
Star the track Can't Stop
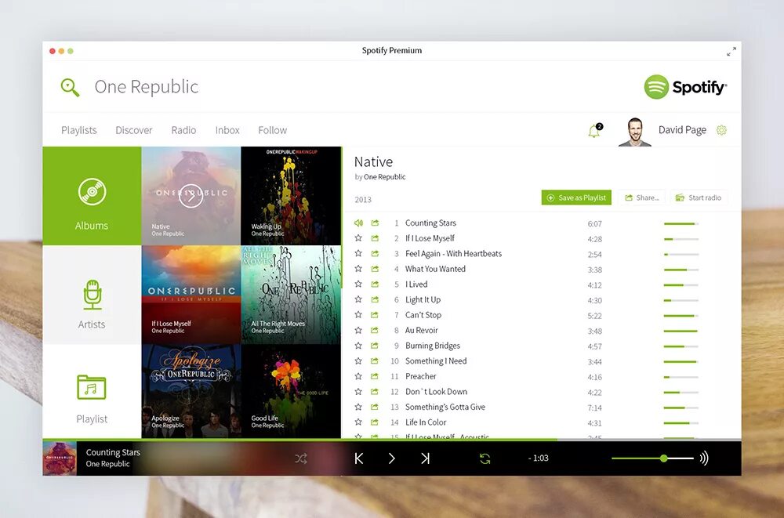coord(358,314)
